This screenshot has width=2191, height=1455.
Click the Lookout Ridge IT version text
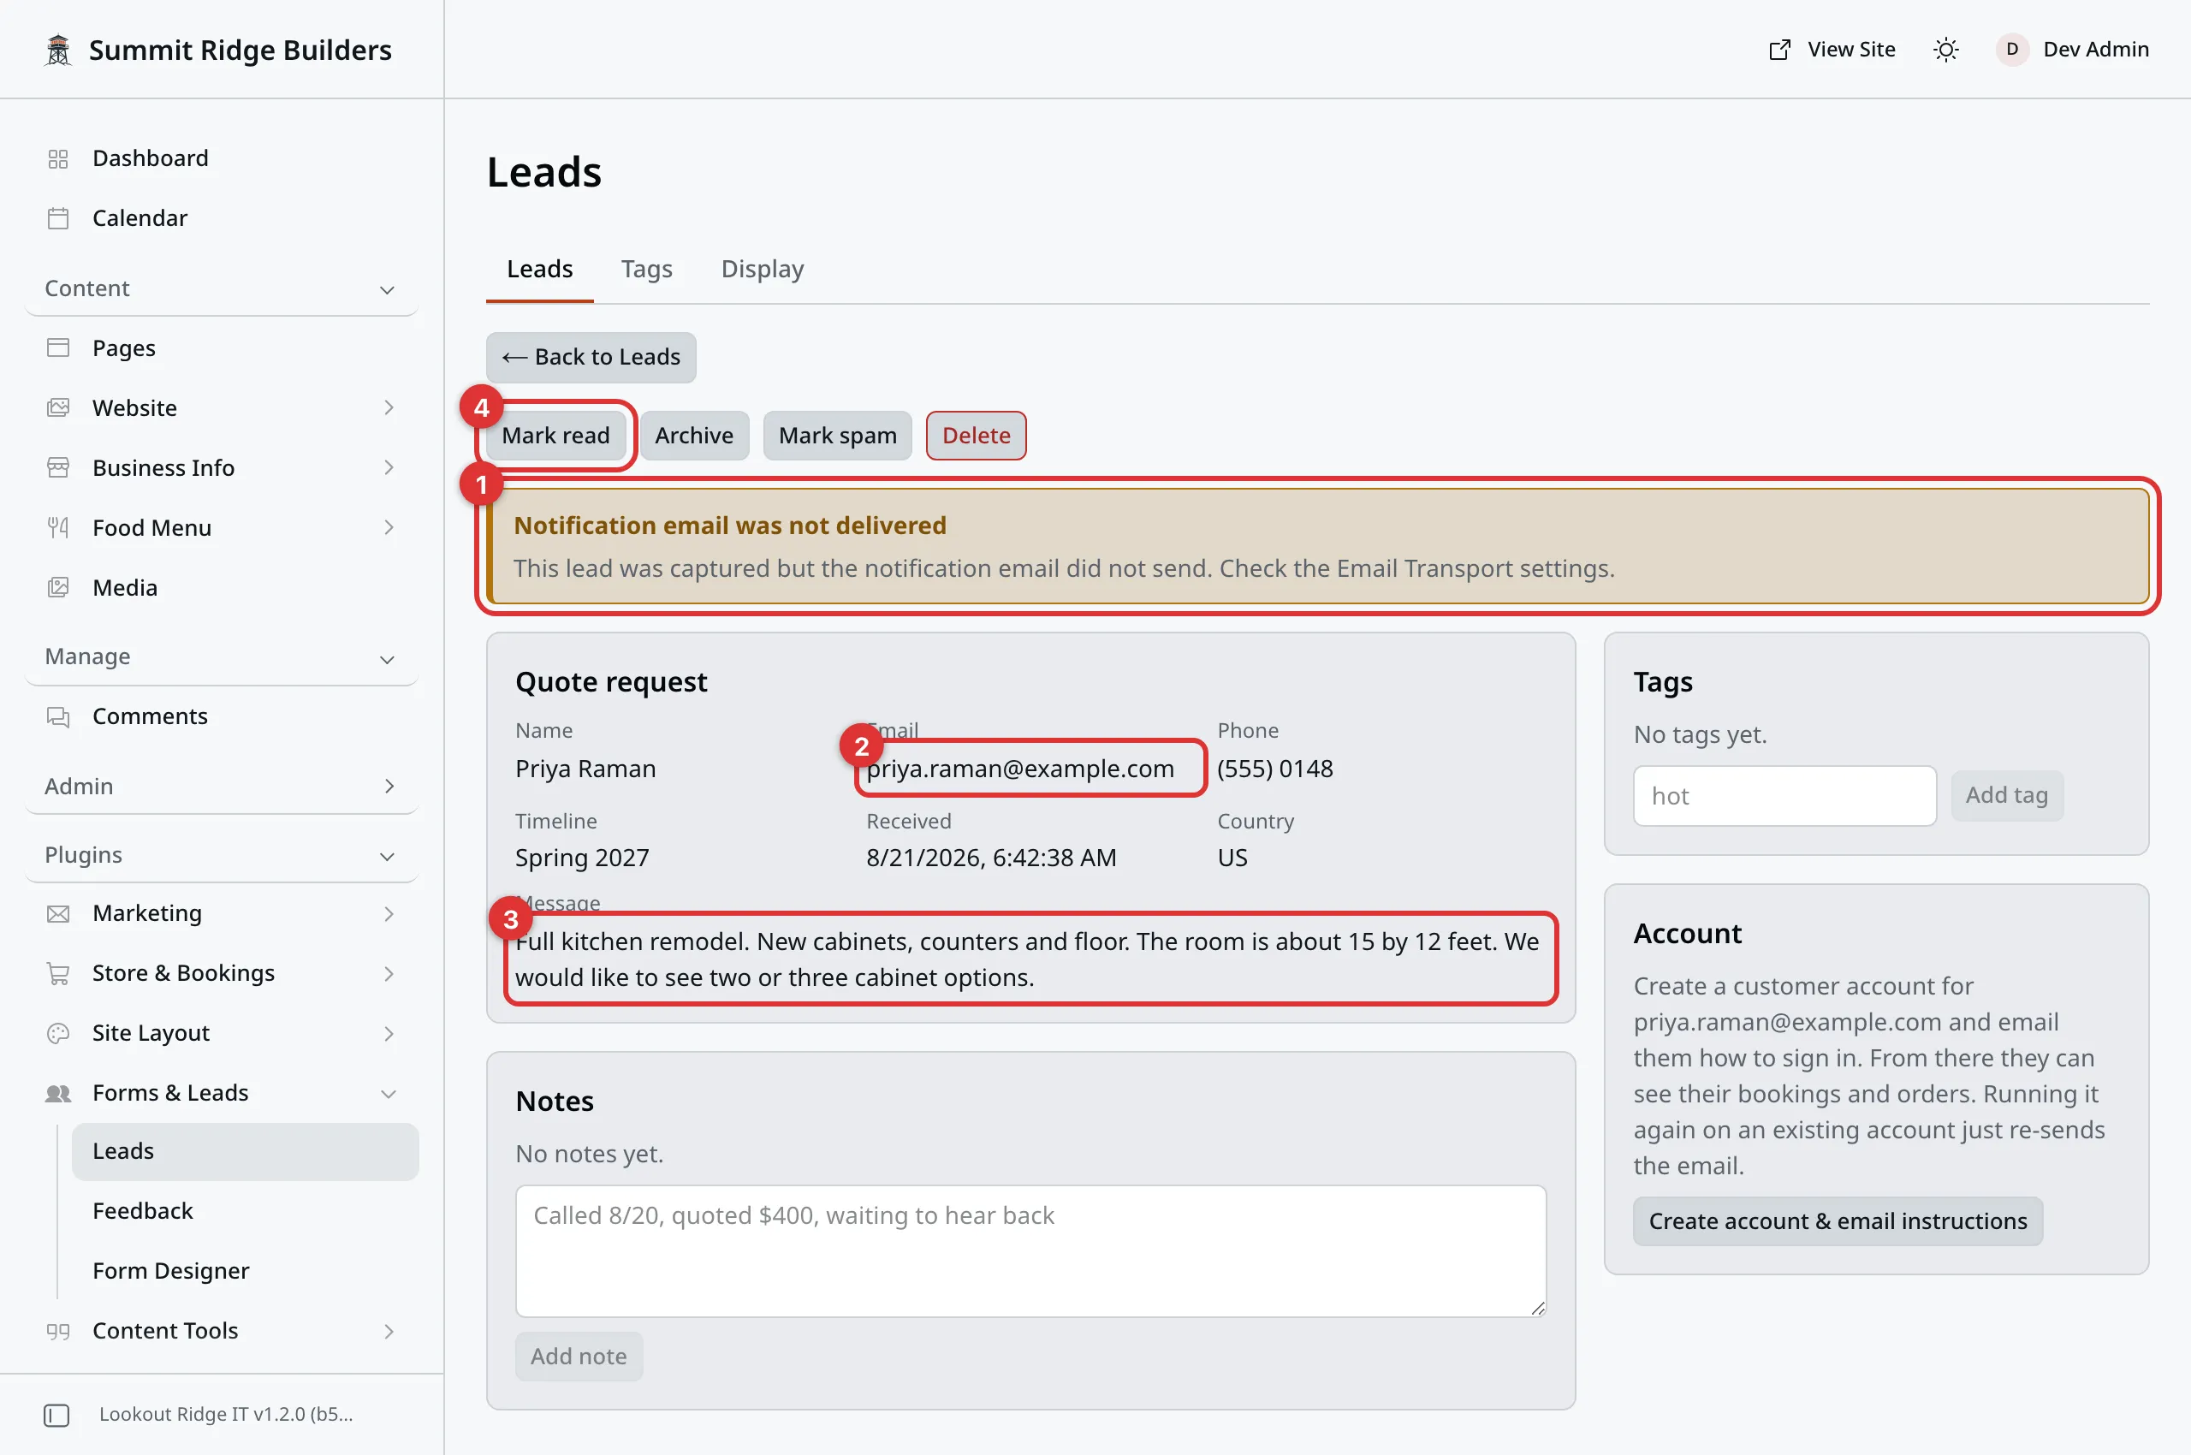point(227,1414)
